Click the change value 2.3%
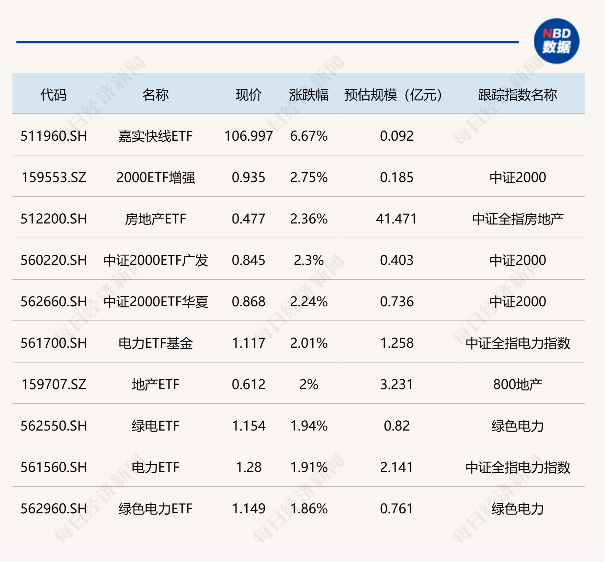 click(x=309, y=260)
